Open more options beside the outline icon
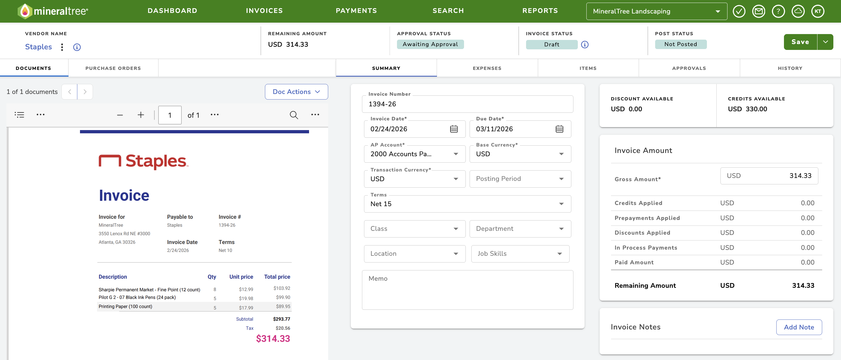 41,115
